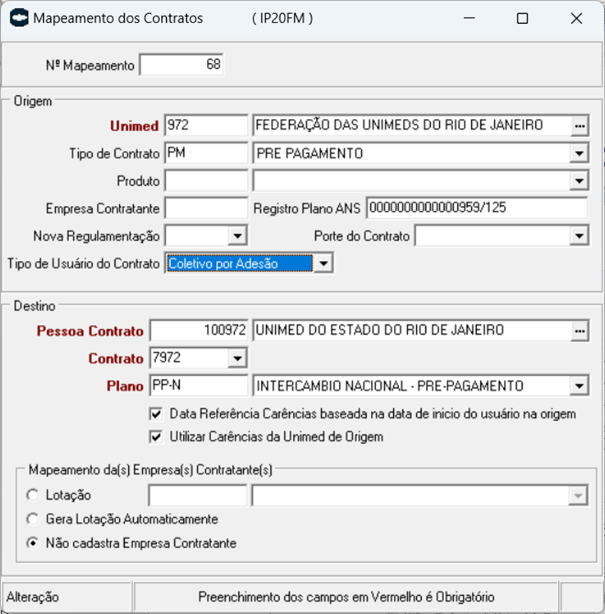605x614 pixels.
Task: Click the Lotação code input field
Action: [198, 496]
